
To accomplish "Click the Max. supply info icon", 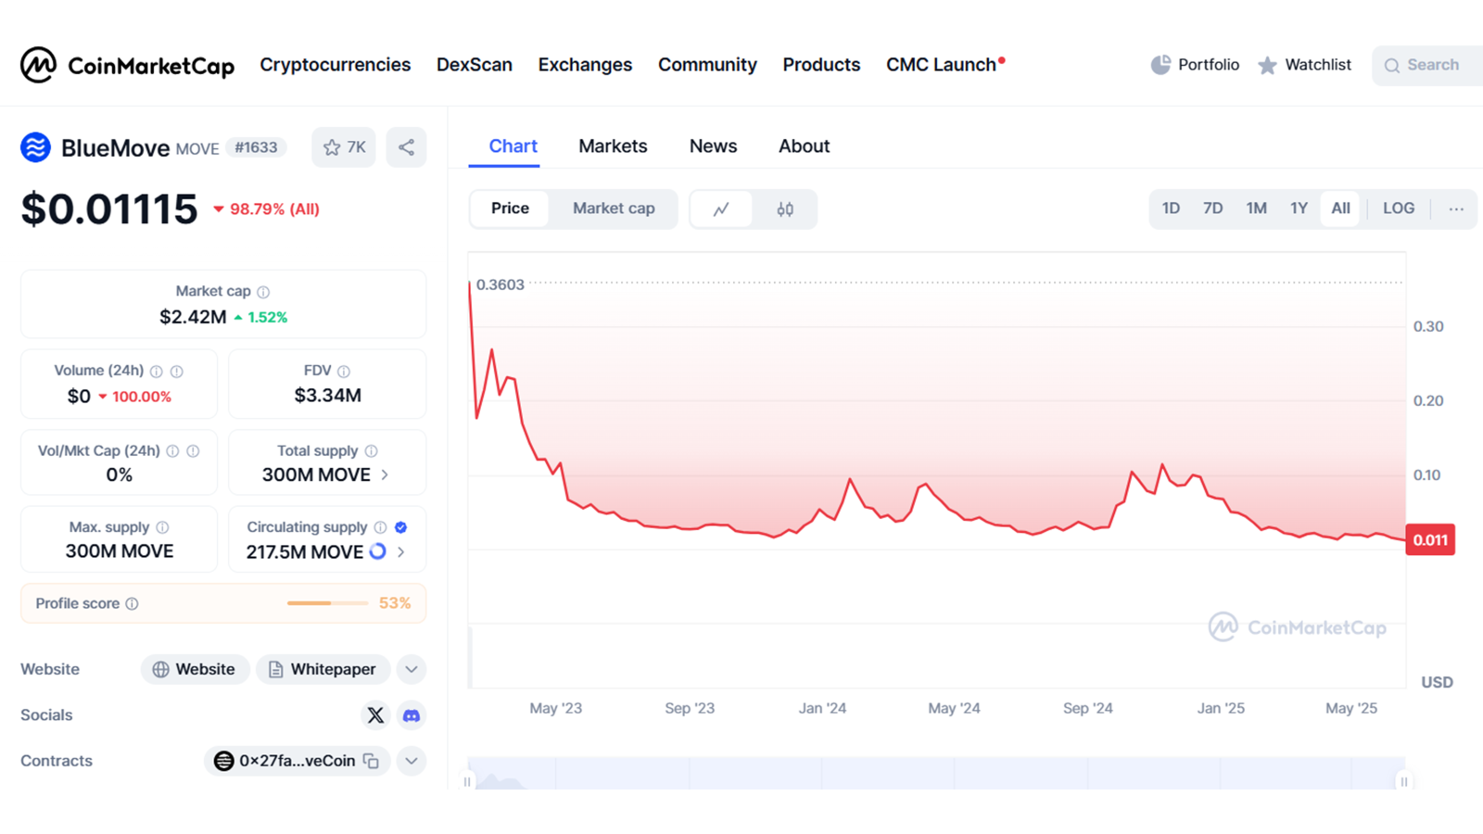I will (x=162, y=527).
